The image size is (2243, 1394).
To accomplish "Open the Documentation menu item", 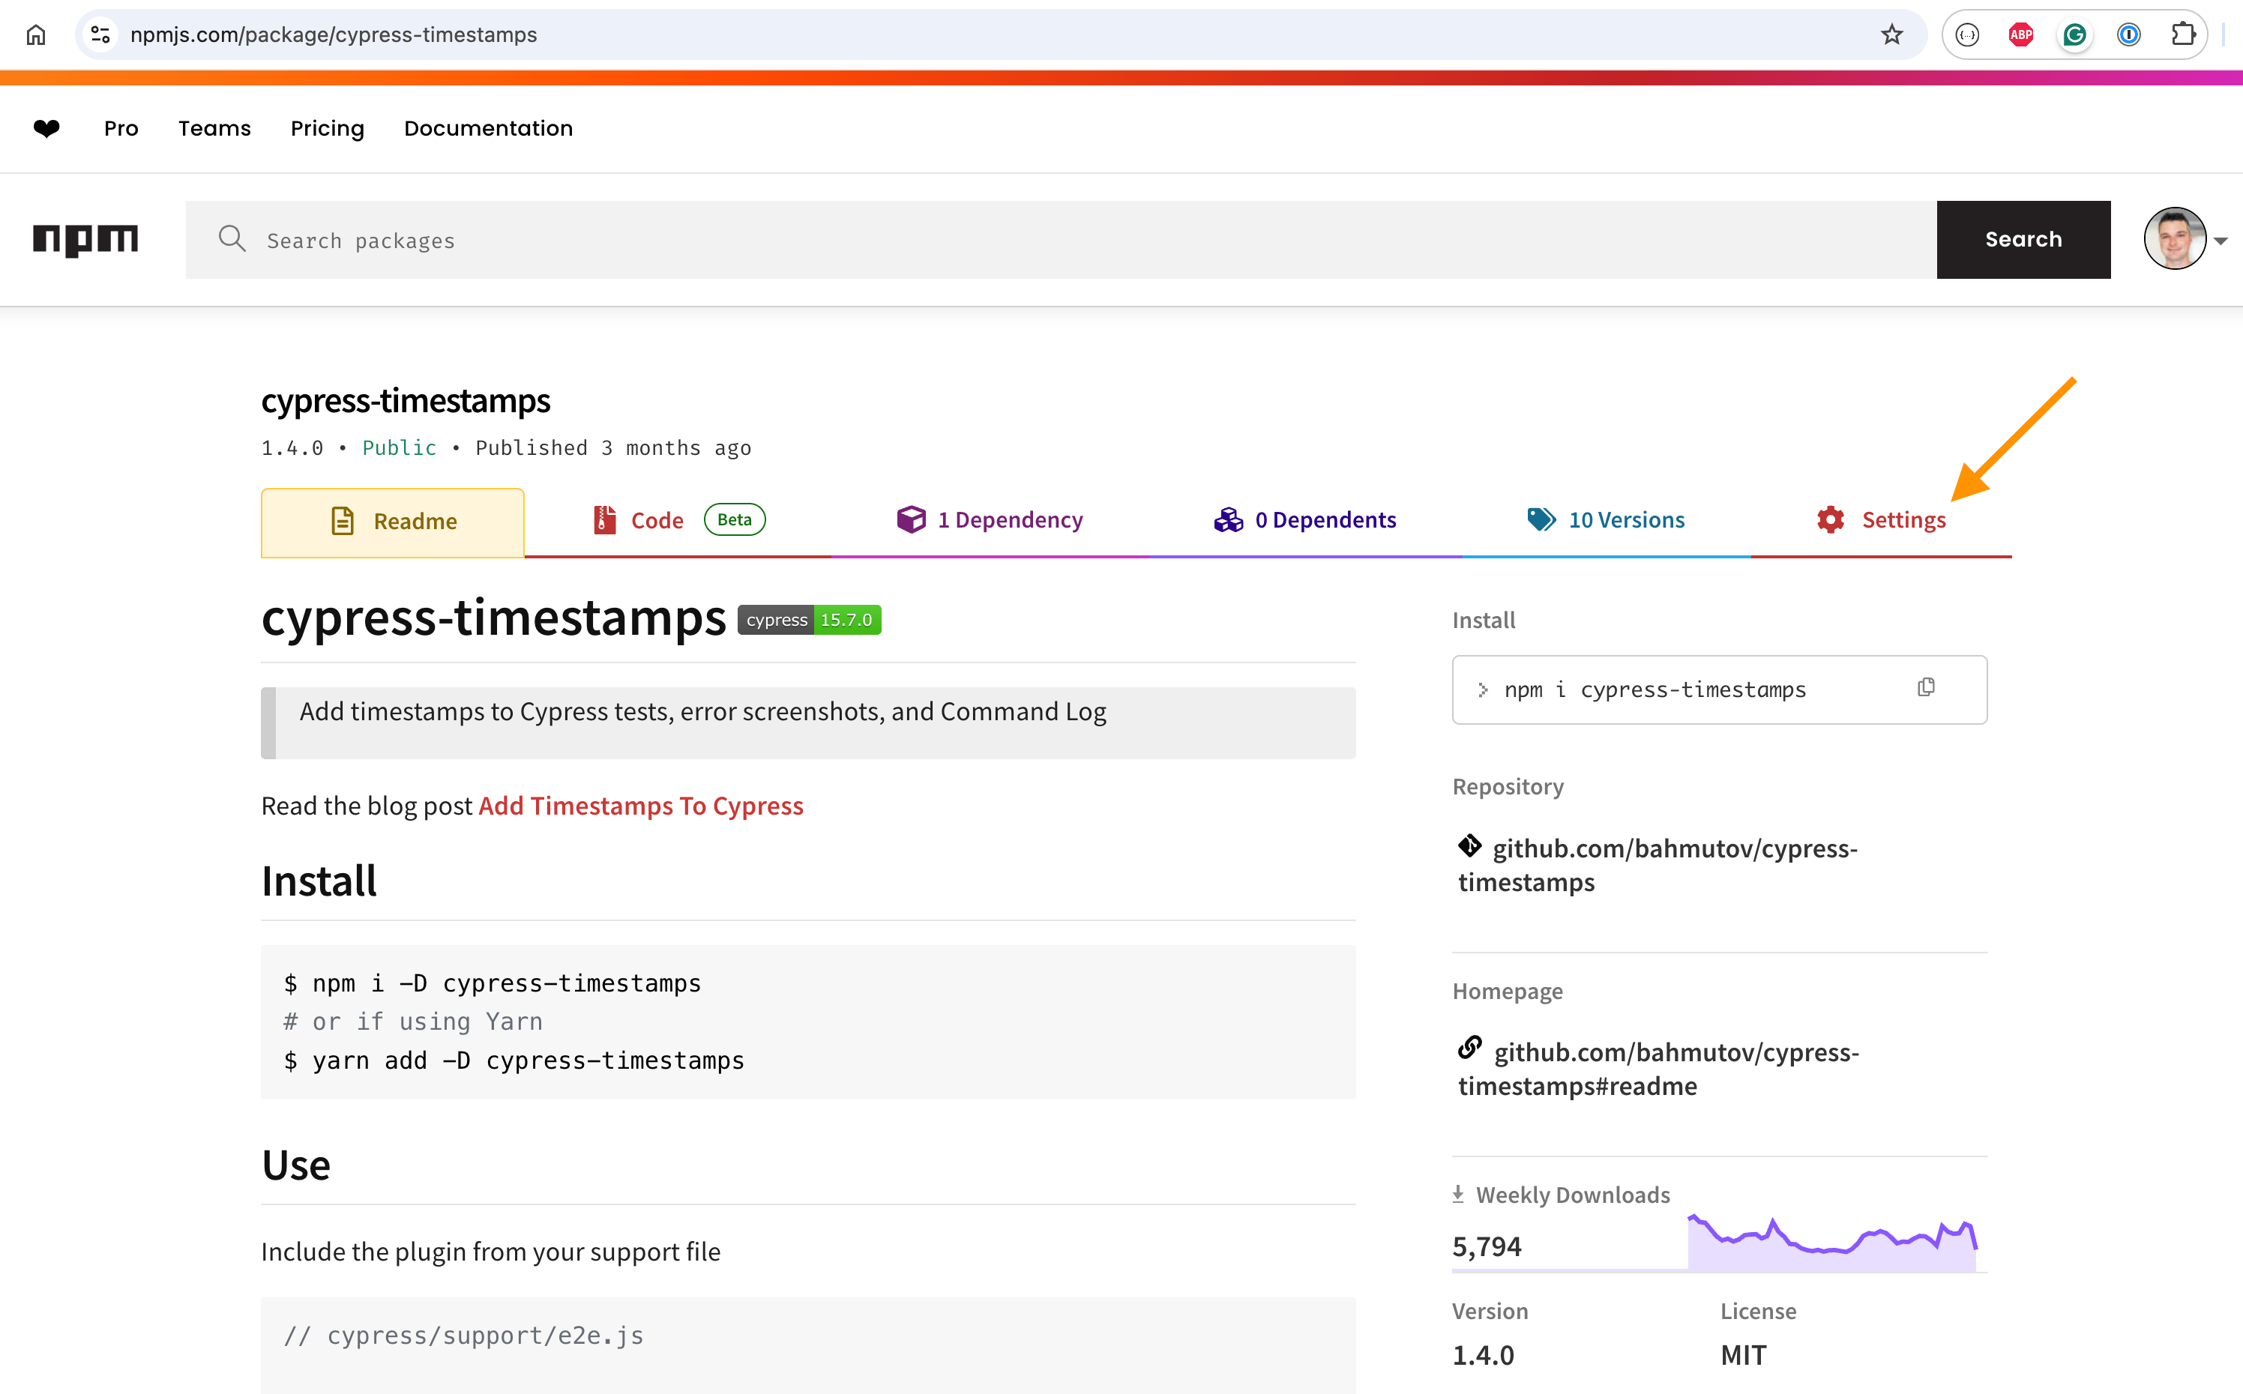I will (x=489, y=128).
